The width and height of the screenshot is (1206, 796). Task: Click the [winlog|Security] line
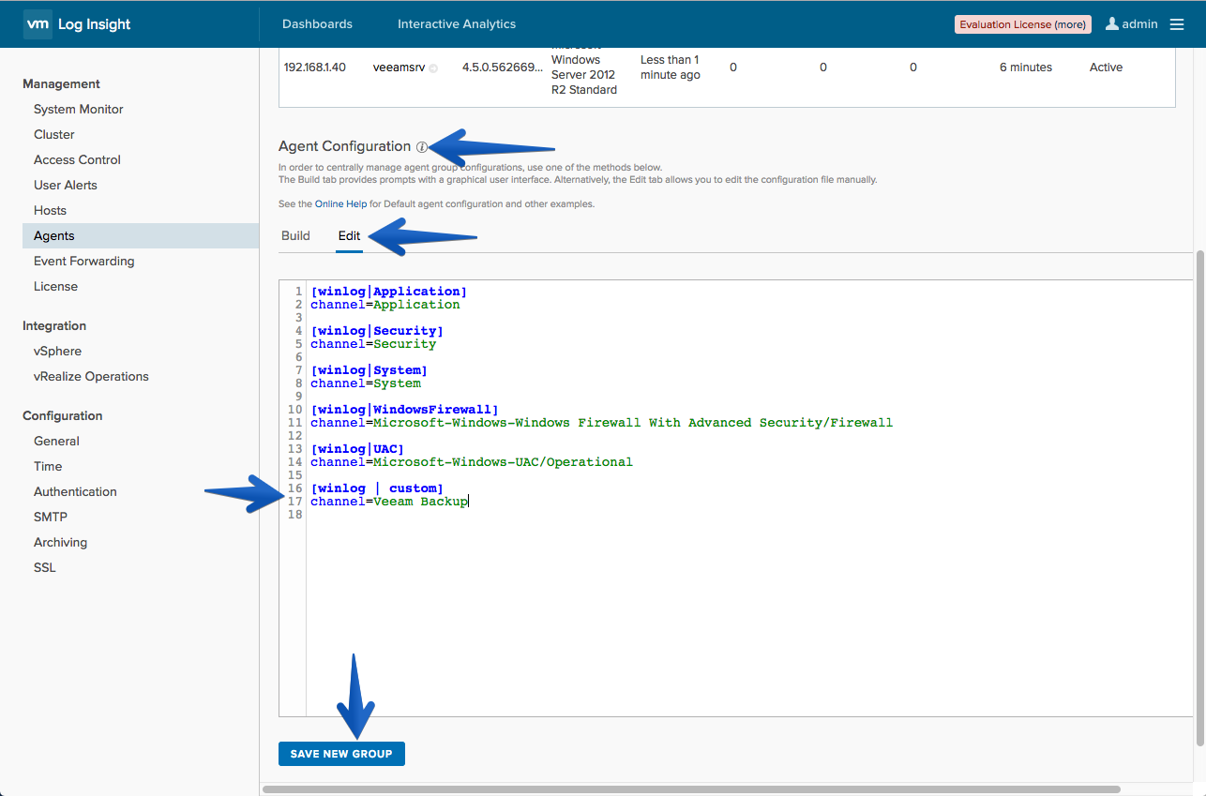[x=377, y=331]
